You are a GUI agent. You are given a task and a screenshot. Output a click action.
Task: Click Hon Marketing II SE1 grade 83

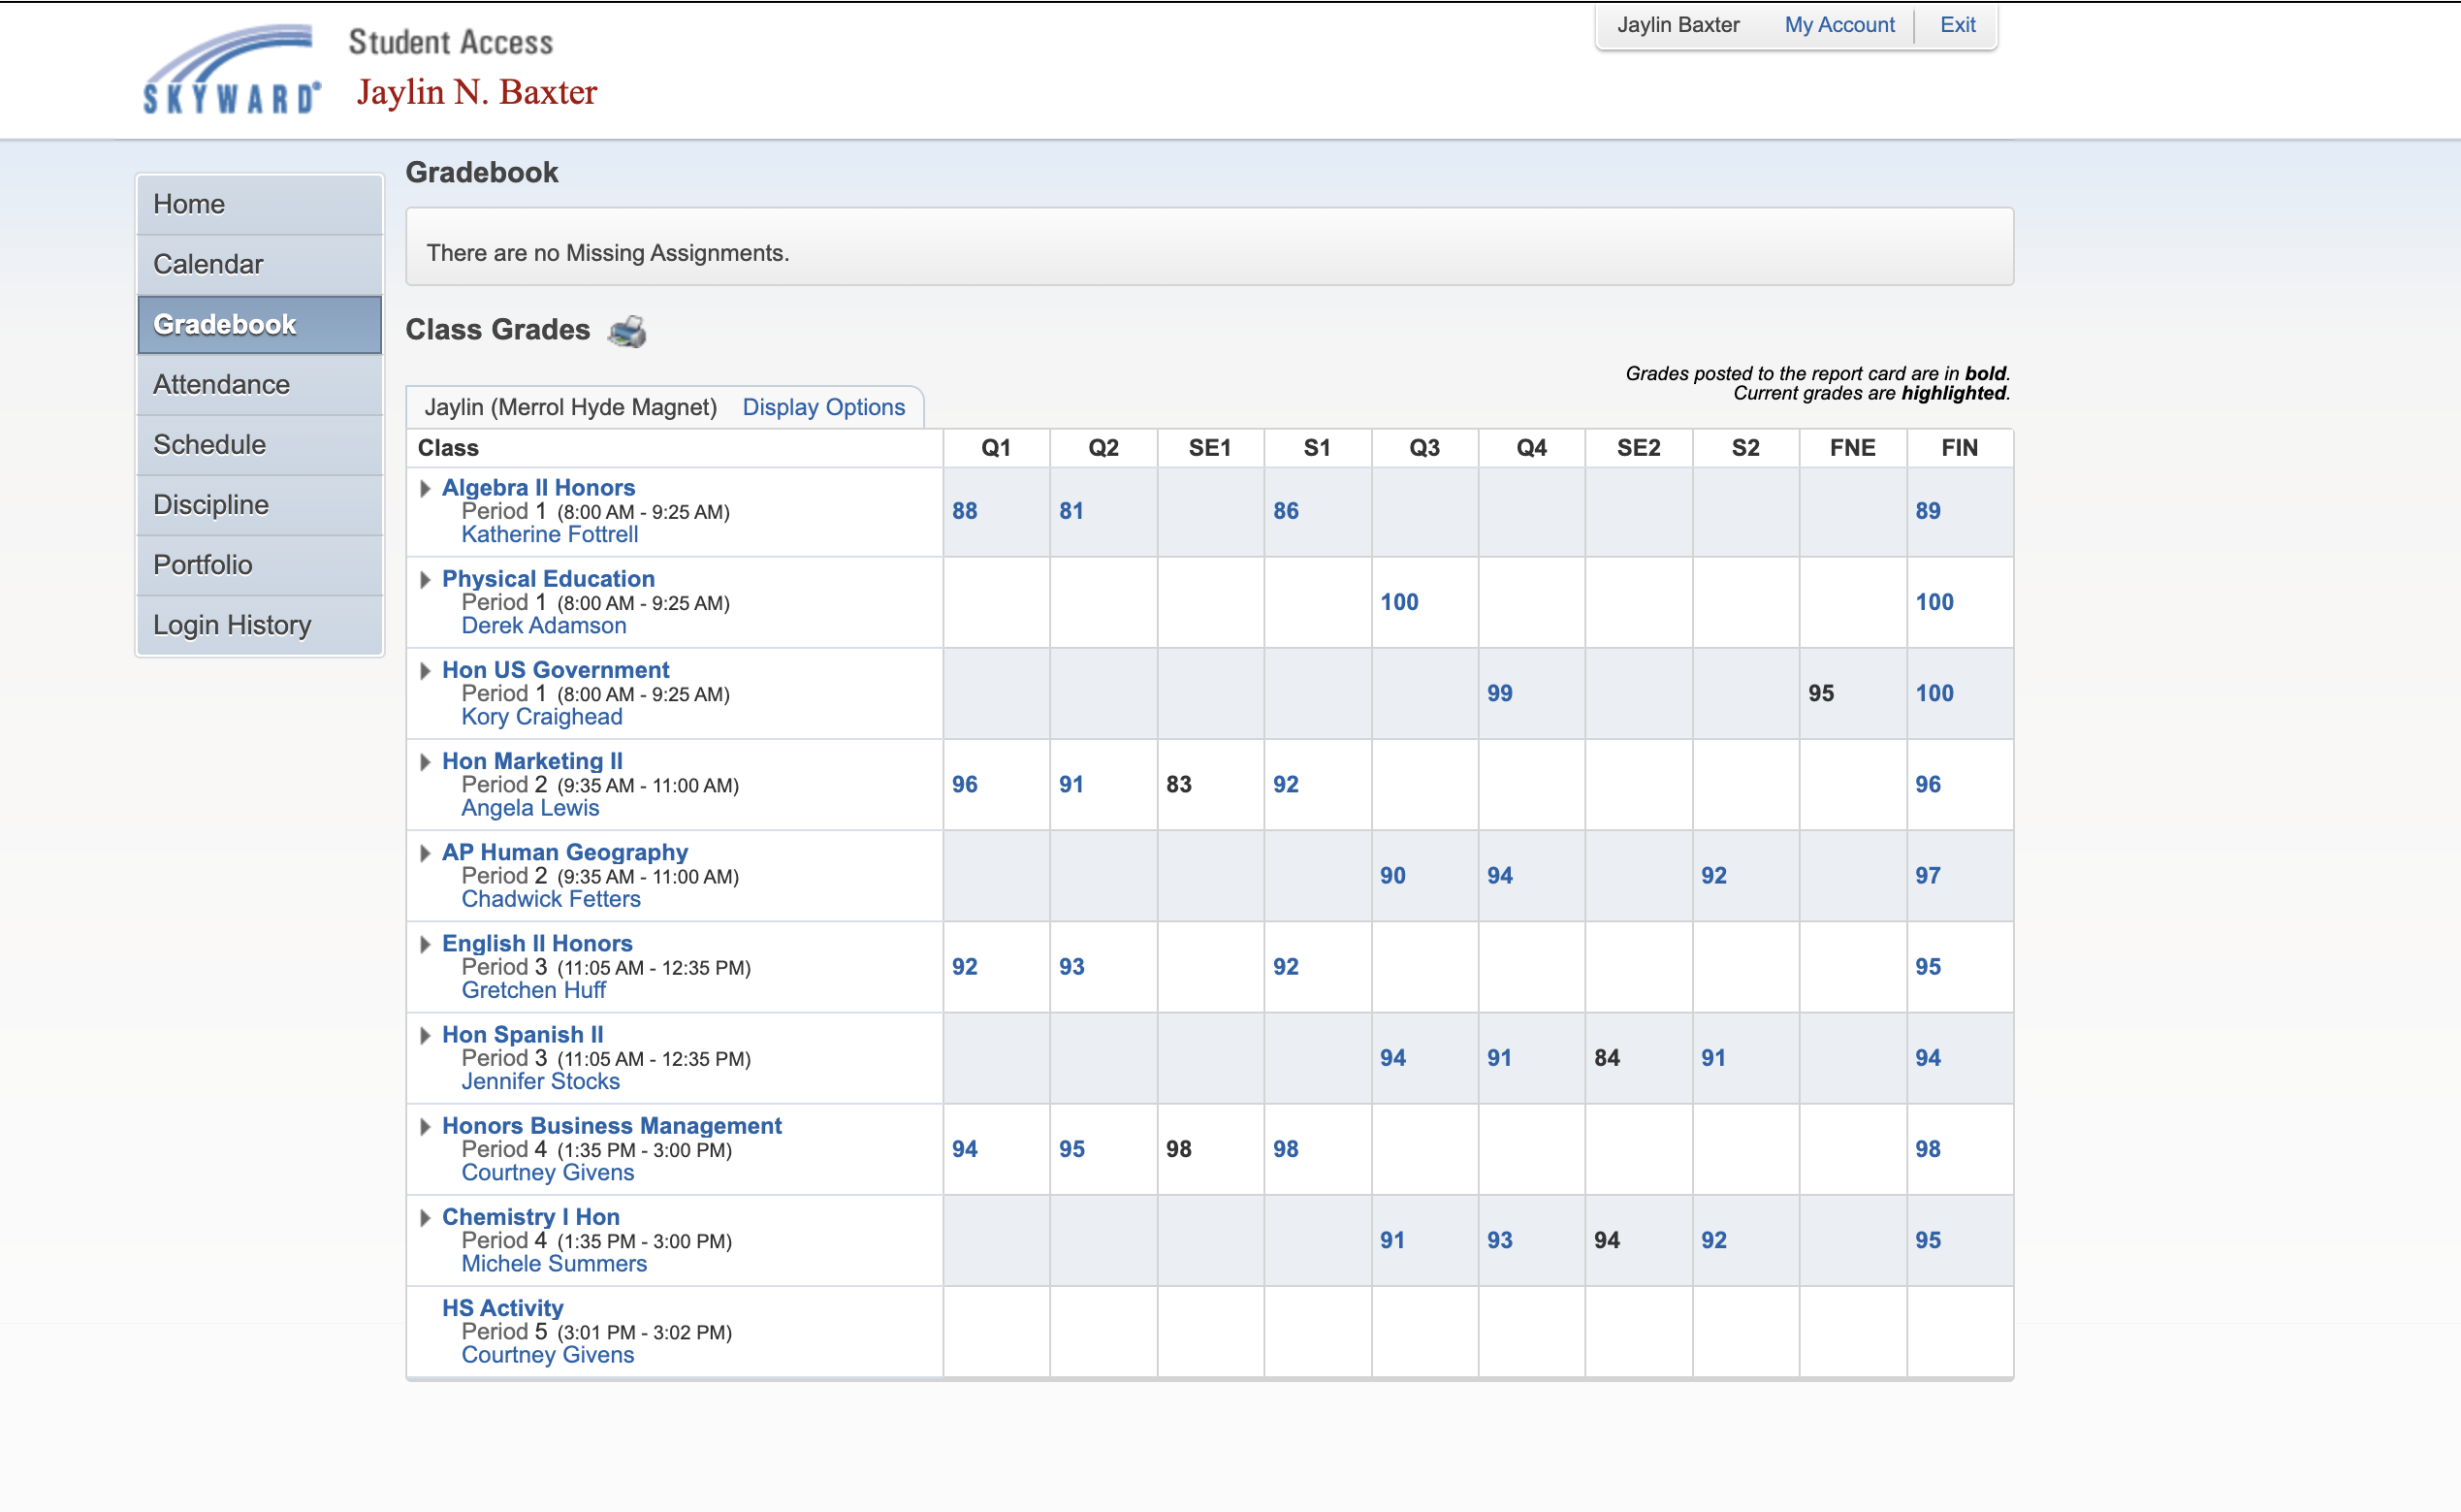pyautogui.click(x=1178, y=784)
